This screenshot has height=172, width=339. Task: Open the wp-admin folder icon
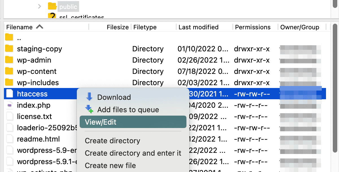pyautogui.click(x=9, y=60)
